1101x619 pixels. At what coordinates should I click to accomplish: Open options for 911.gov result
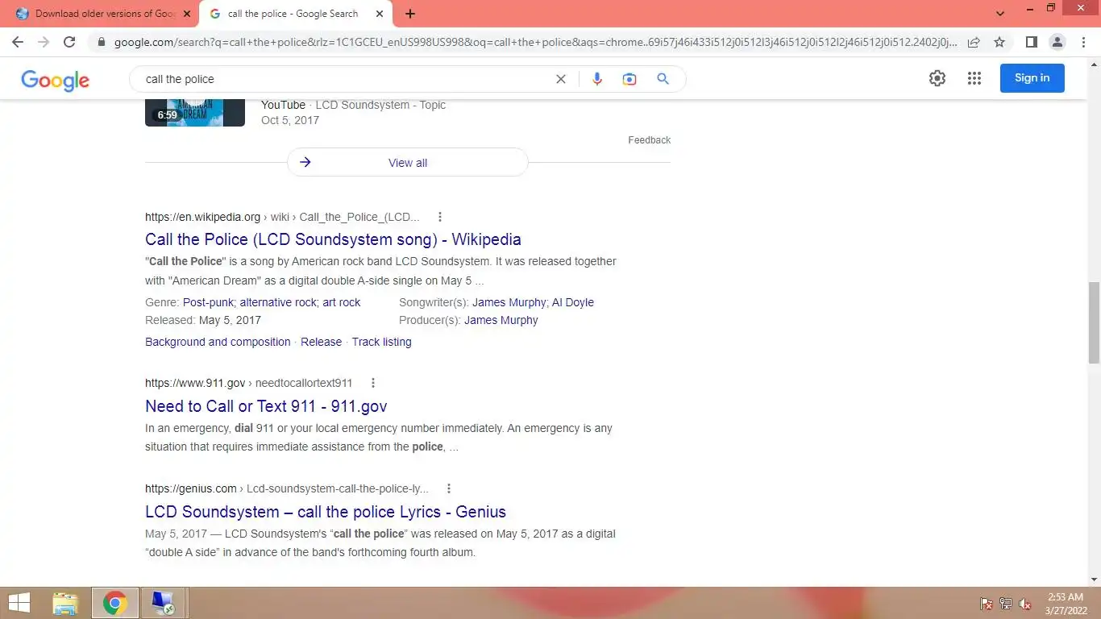[x=372, y=383]
